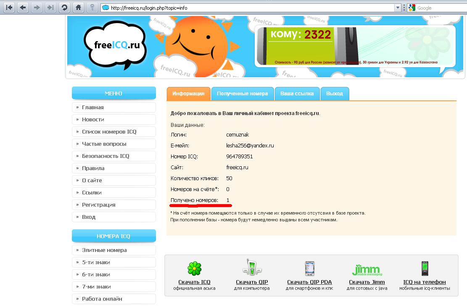
Task: Open 6-ти знаки numbers item
Action: tap(114, 275)
